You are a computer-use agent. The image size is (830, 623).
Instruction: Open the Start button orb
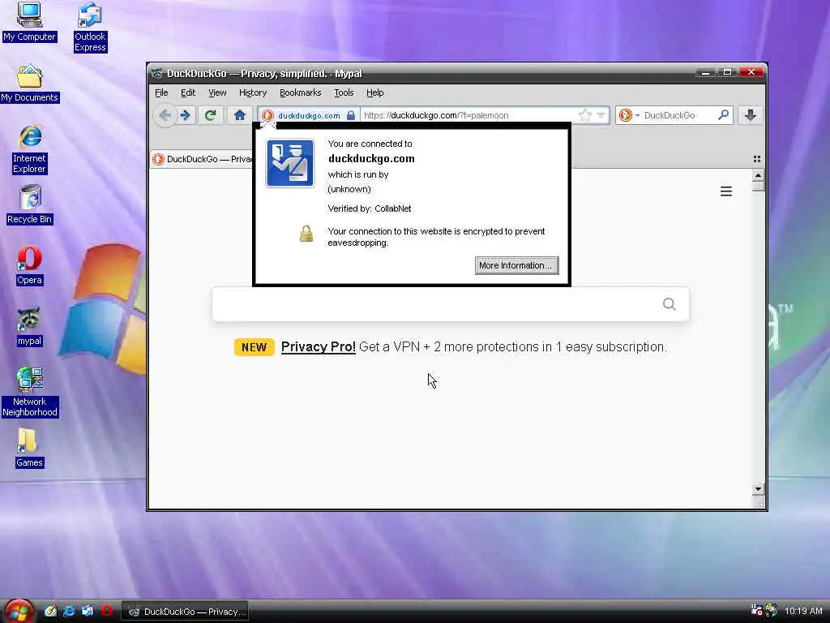[18, 611]
